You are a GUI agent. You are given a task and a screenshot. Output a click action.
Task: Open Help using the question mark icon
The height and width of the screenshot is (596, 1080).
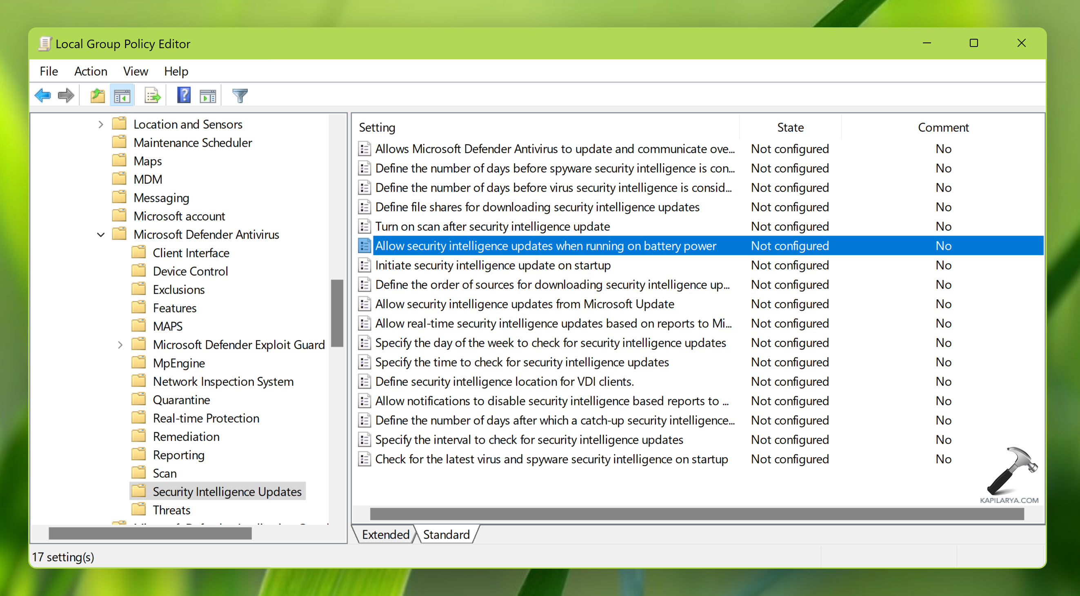[x=184, y=96]
